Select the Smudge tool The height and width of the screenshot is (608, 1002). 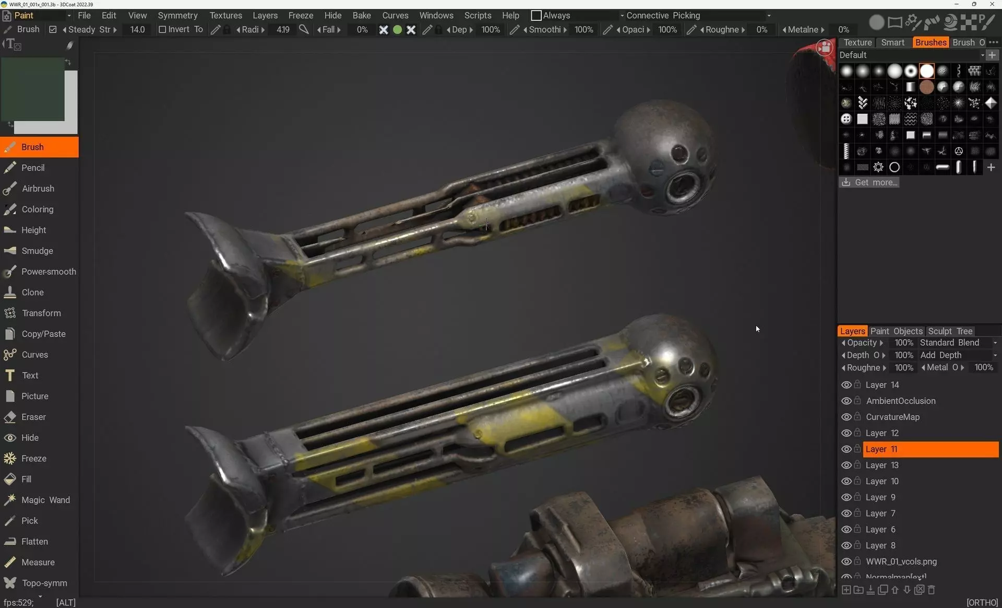[37, 251]
